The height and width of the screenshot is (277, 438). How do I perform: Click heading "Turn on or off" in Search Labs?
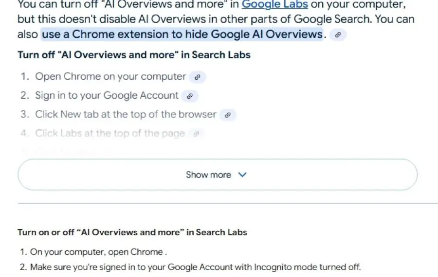point(132,232)
